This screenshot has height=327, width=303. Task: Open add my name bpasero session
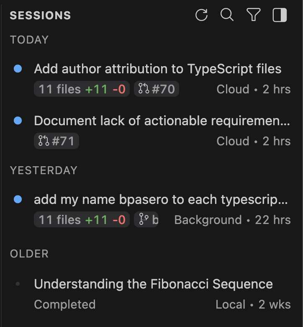pos(161,199)
